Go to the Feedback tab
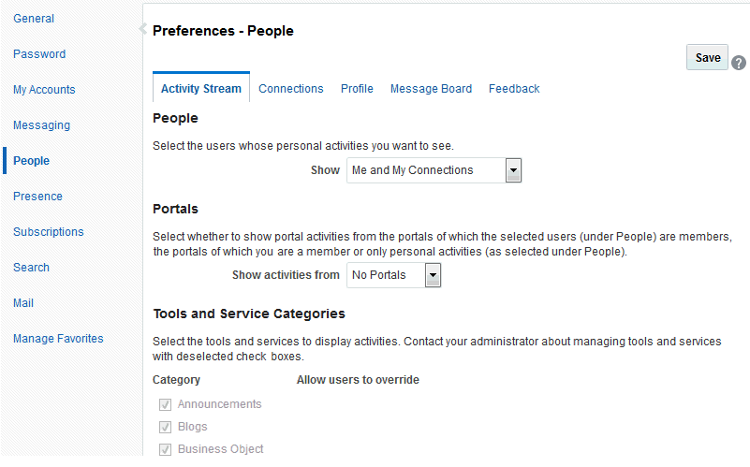 point(514,89)
